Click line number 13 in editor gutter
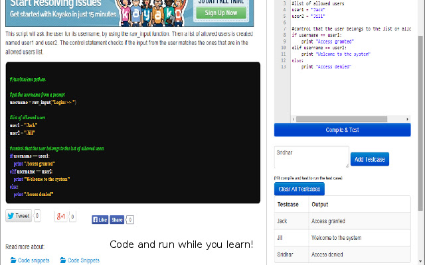Viewport: 425px width, 265px height. [x=284, y=67]
